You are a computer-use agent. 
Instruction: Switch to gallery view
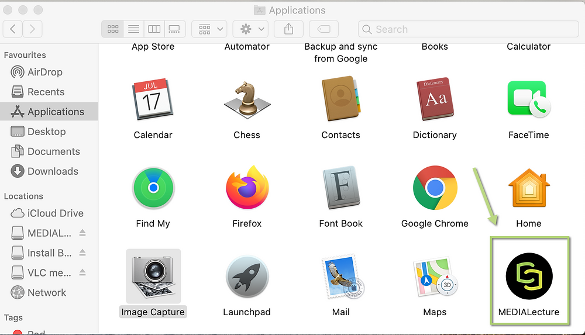click(x=174, y=29)
